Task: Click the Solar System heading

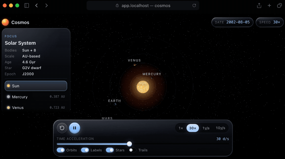Action: [x=20, y=43]
